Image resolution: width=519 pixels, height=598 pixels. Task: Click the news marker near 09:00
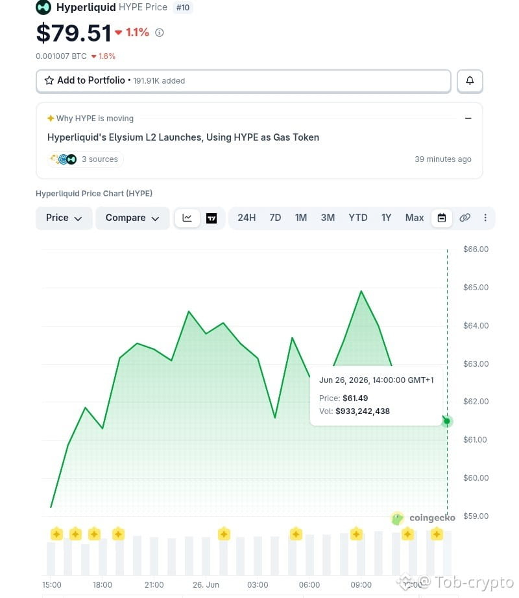pos(356,534)
